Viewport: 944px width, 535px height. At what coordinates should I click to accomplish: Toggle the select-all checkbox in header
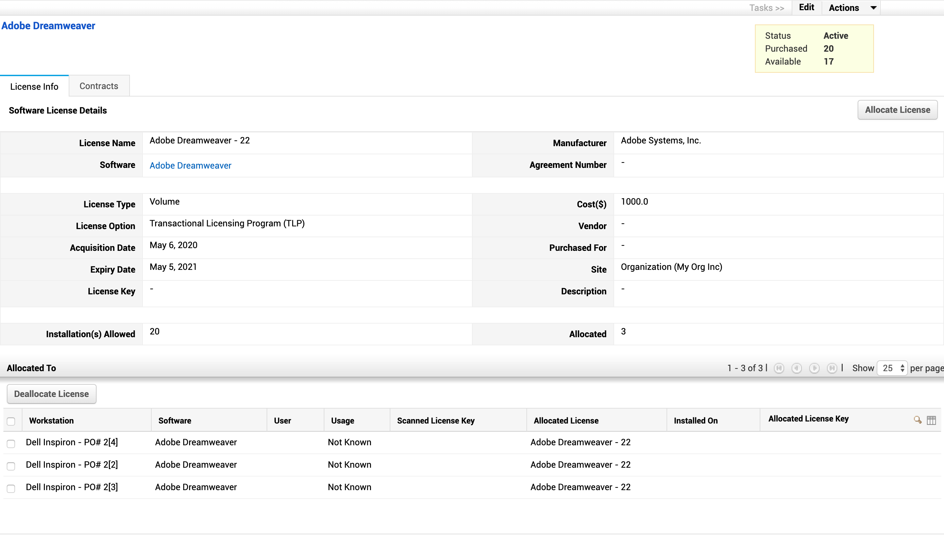(x=11, y=421)
